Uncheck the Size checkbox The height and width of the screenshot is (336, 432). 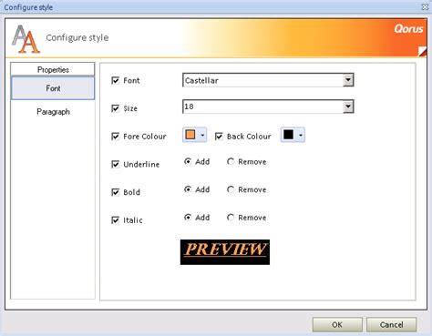pyautogui.click(x=116, y=108)
